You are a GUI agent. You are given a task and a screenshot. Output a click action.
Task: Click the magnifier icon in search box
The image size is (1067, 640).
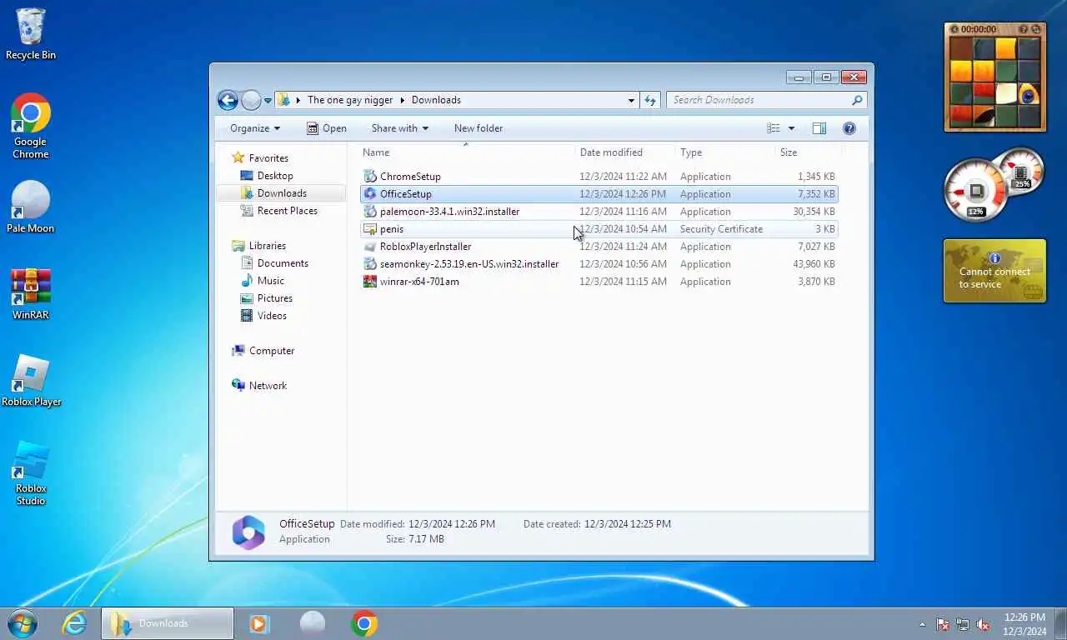pos(857,100)
